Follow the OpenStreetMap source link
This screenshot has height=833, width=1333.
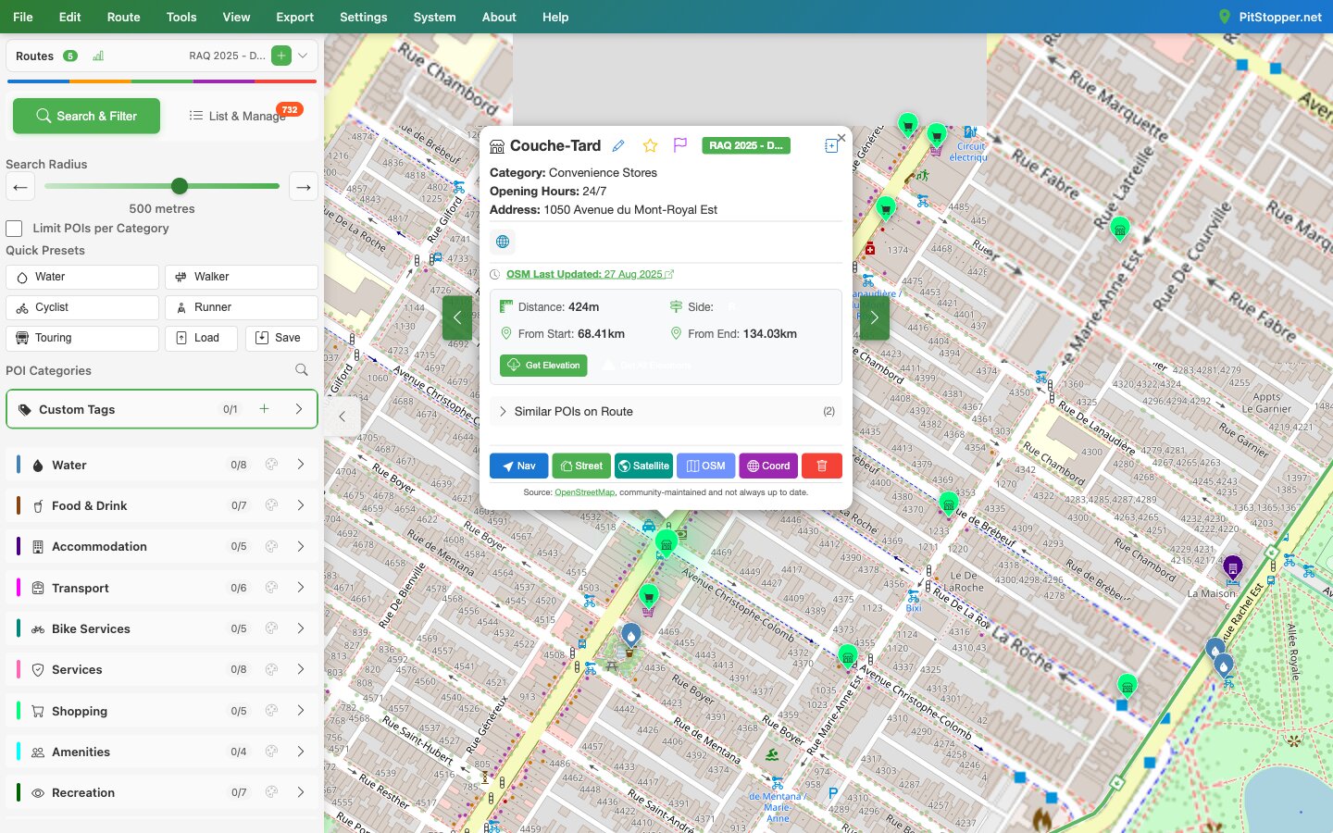pyautogui.click(x=584, y=492)
